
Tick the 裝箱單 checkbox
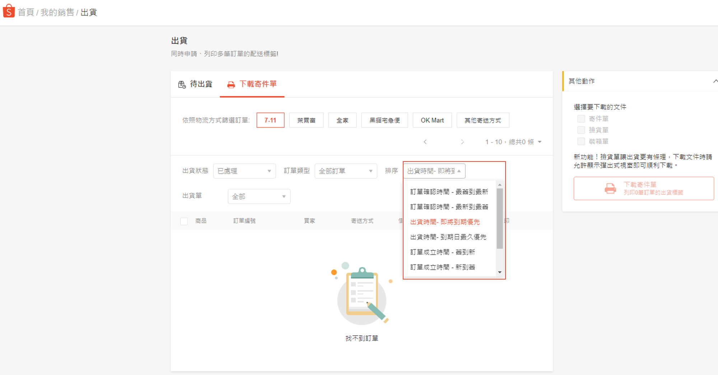pyautogui.click(x=581, y=141)
